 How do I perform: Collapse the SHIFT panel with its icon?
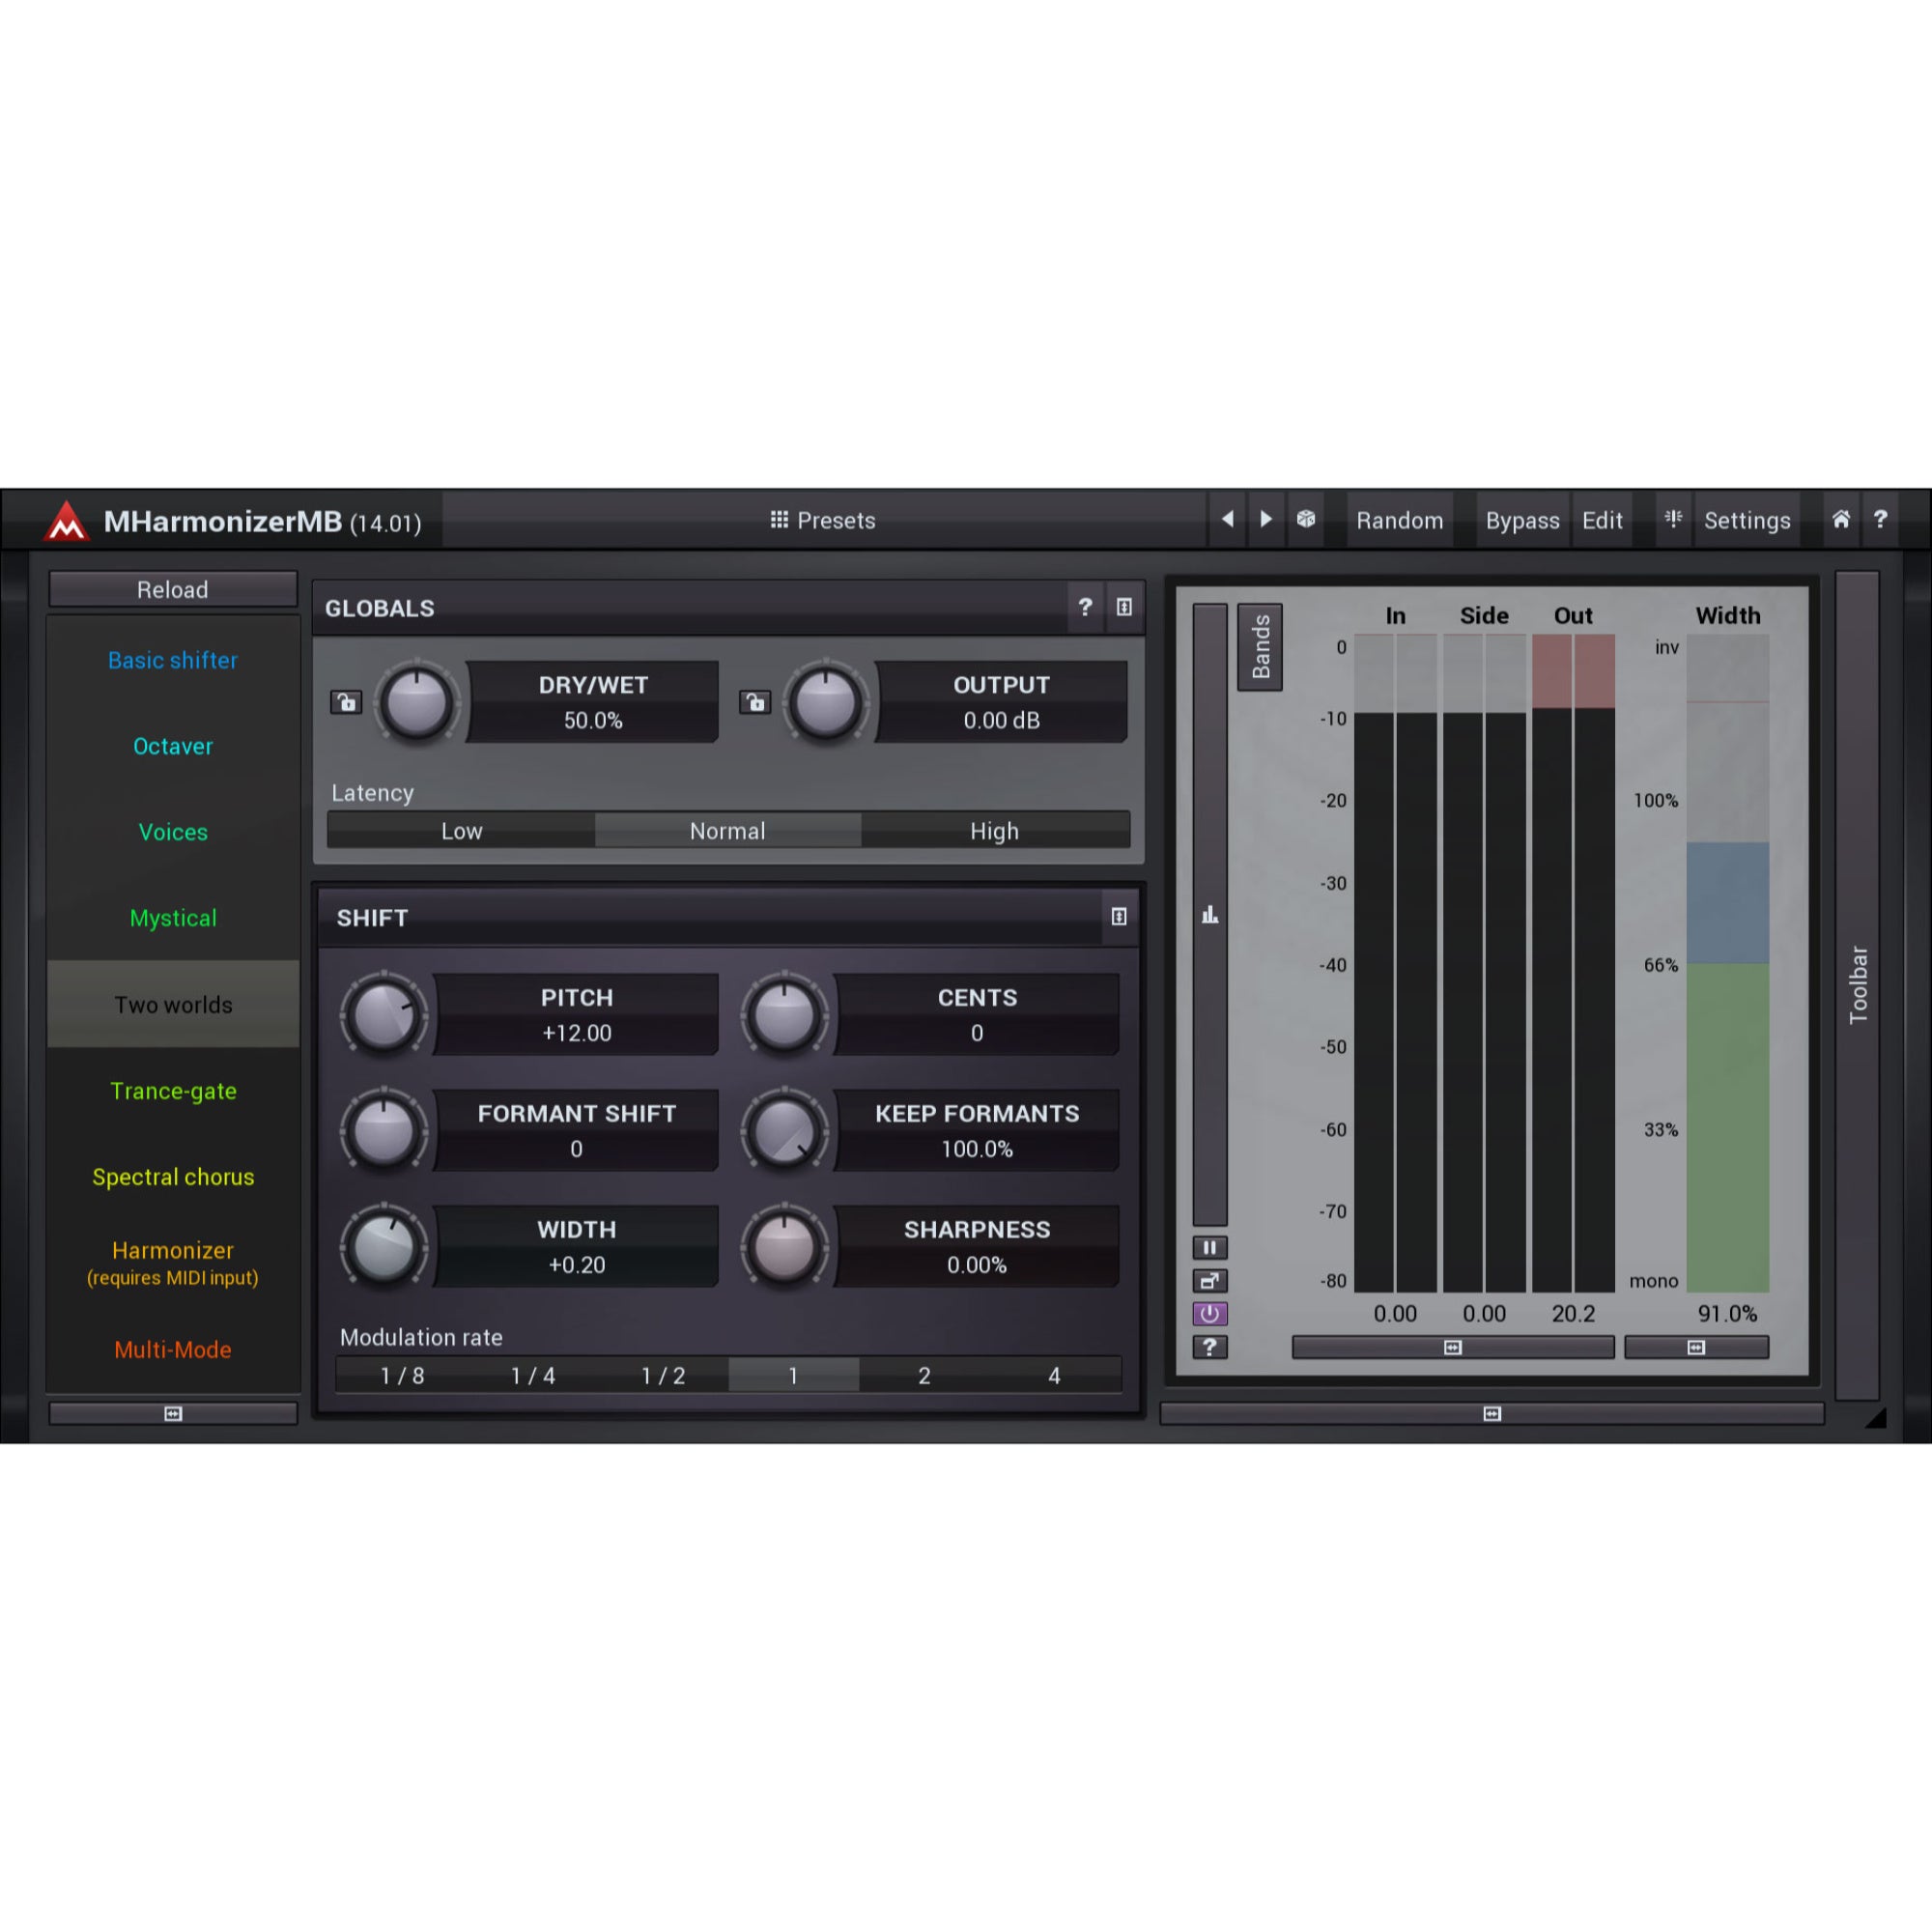point(1119,916)
